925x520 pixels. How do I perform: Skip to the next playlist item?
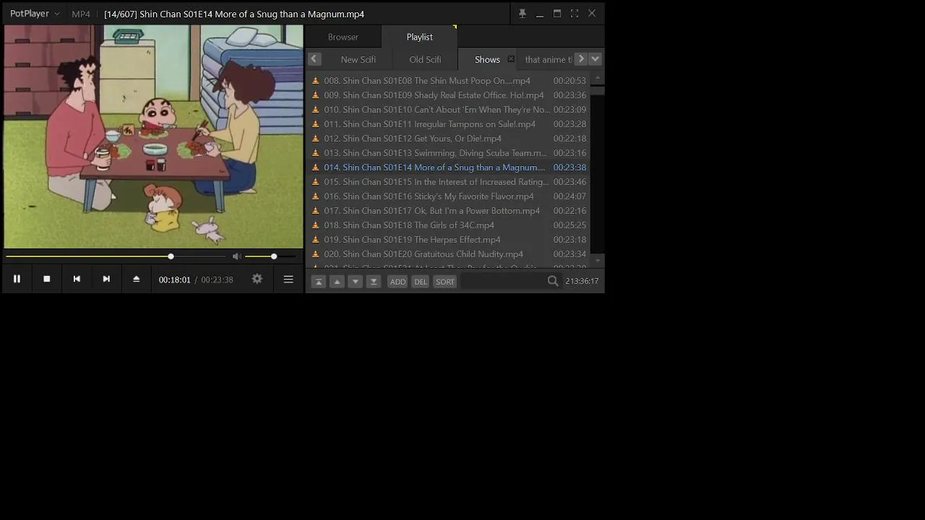point(106,279)
